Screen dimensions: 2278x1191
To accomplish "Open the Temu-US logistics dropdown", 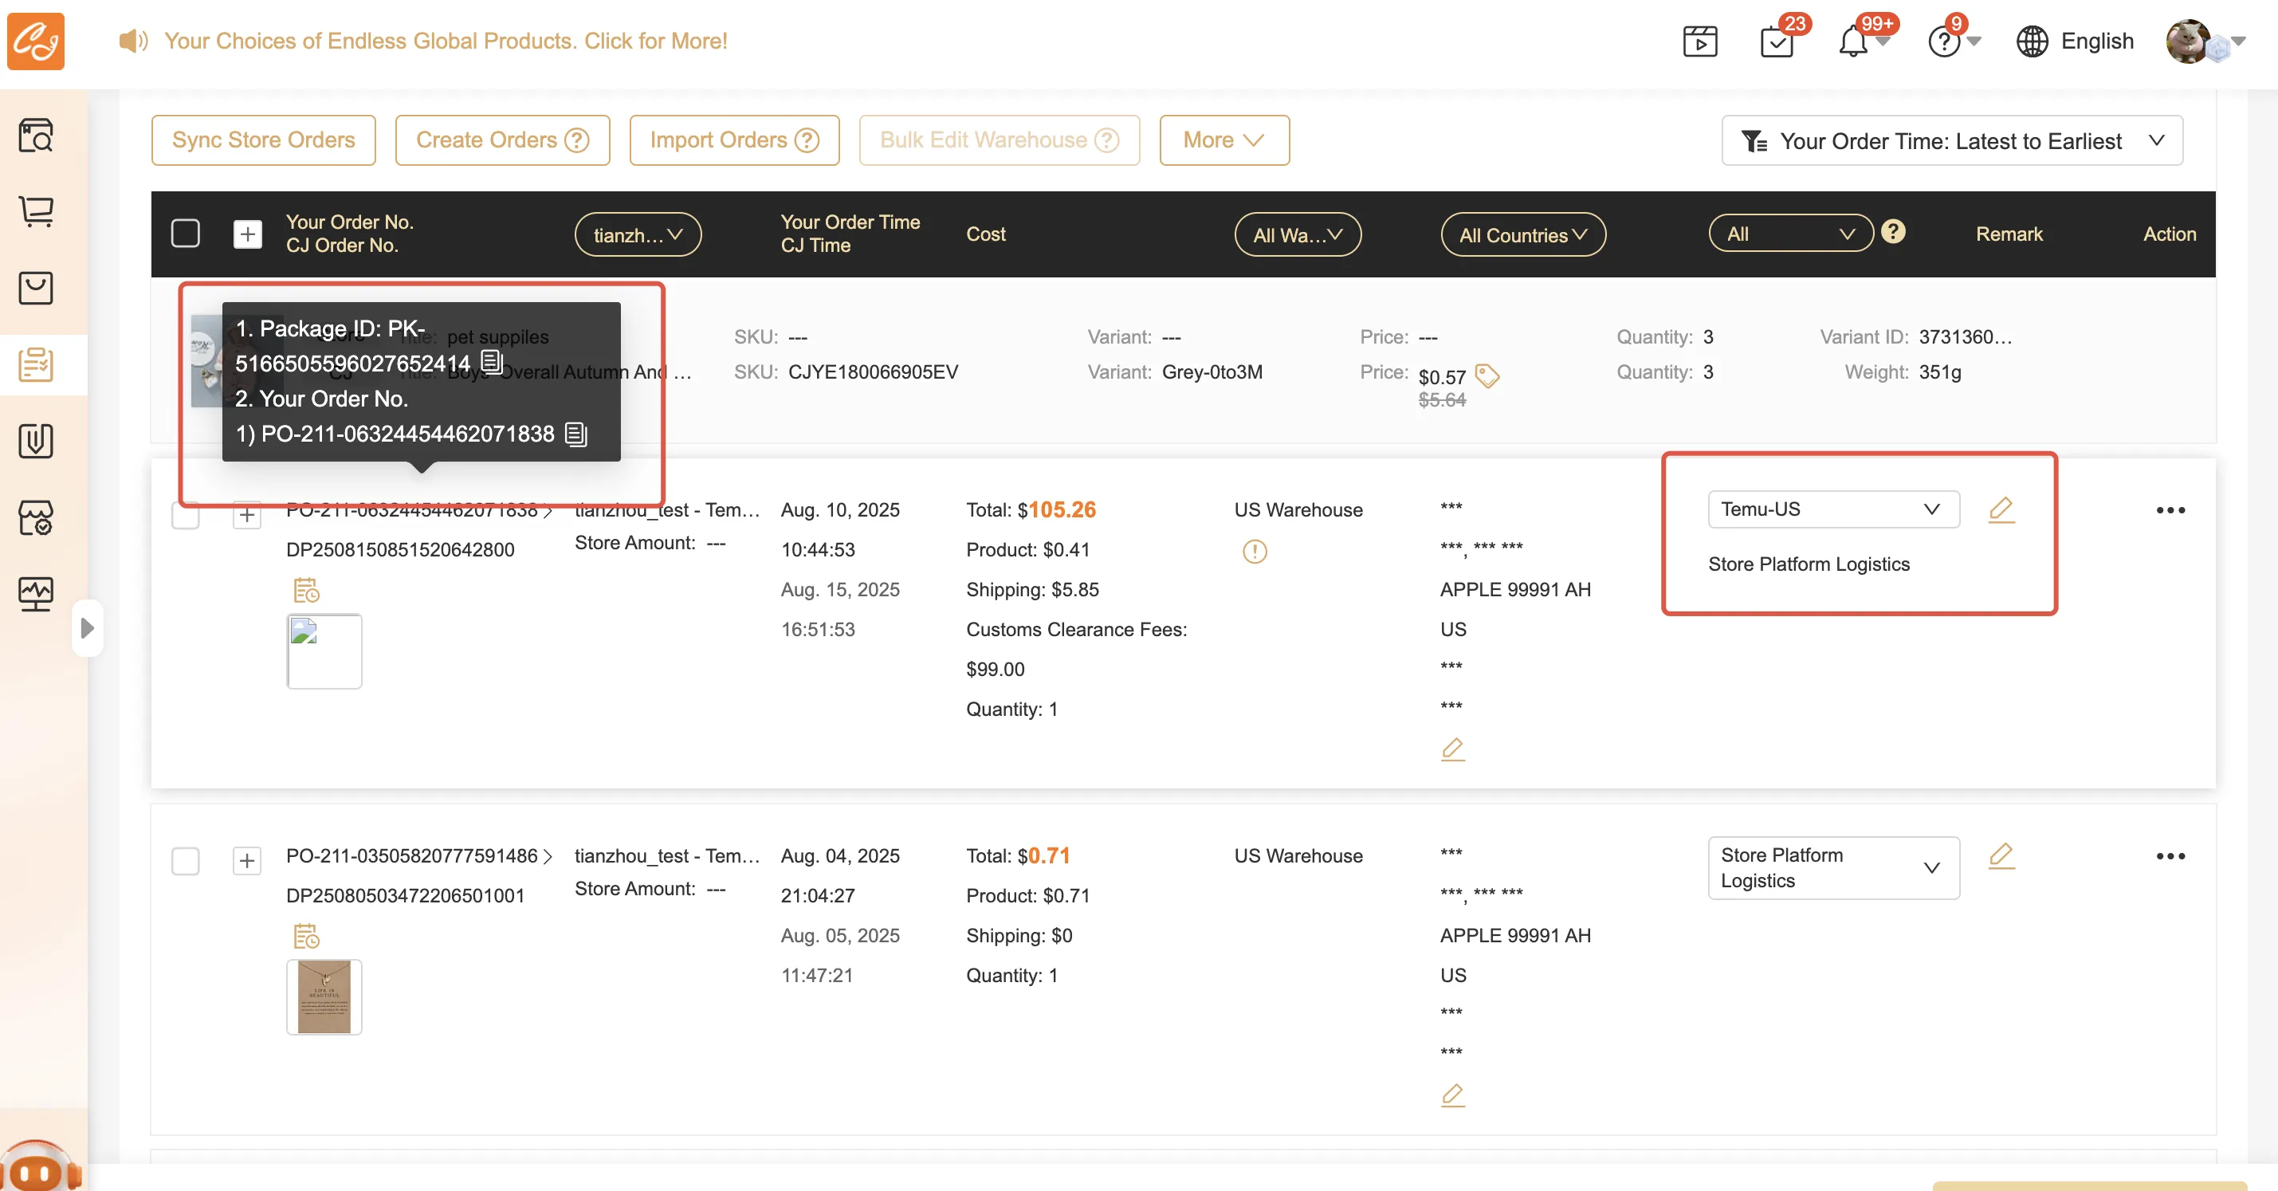I will (1832, 509).
